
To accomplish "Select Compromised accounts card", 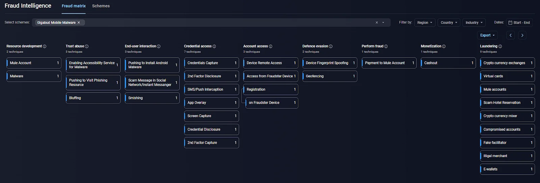I will pyautogui.click(x=507, y=129).
